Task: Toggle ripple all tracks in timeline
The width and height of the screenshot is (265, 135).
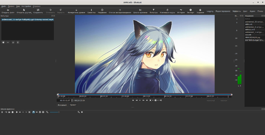Action: [43, 112]
